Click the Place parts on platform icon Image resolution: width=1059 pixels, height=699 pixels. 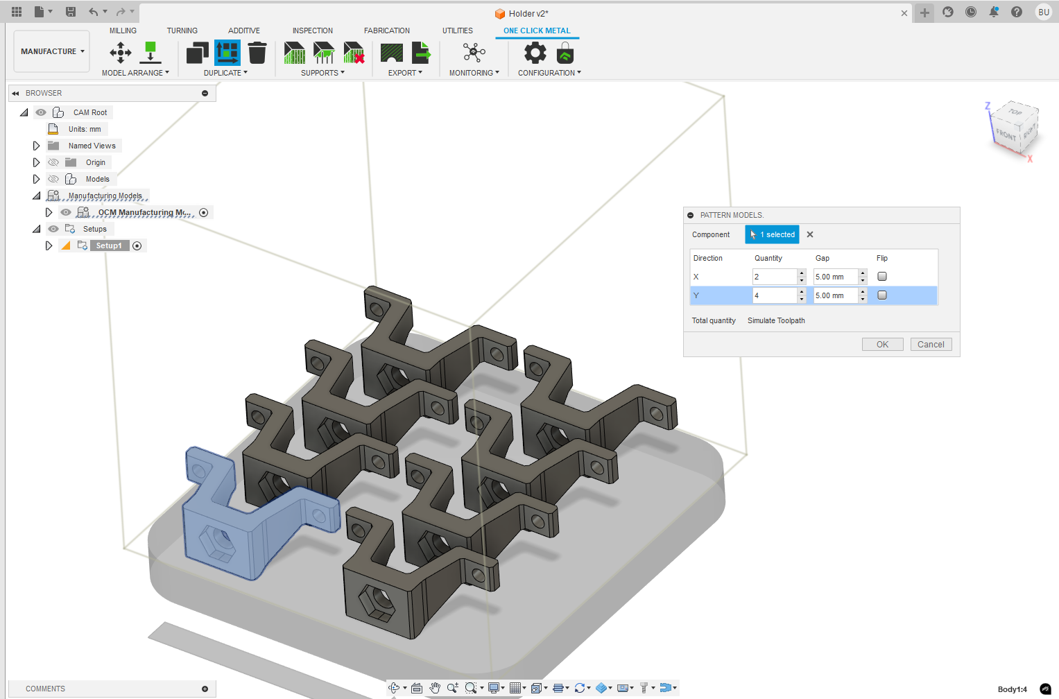coord(150,53)
